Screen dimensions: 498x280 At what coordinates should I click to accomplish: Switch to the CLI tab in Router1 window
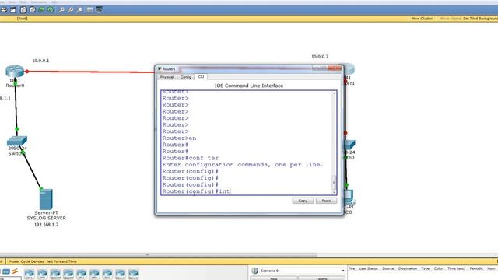(x=201, y=76)
